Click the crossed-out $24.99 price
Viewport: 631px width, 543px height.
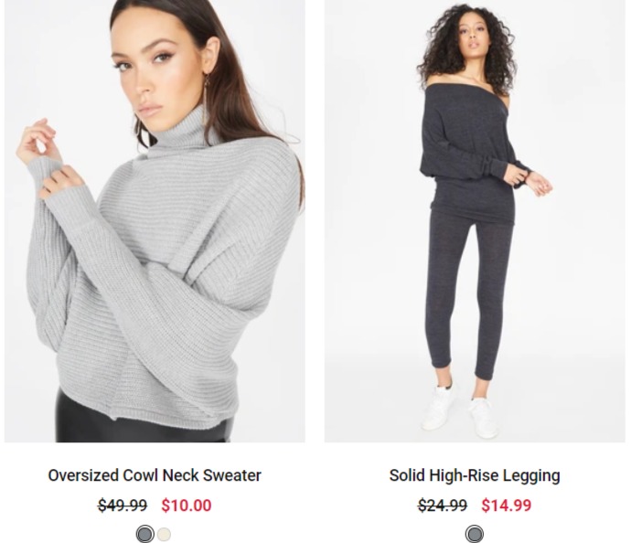pyautogui.click(x=443, y=506)
